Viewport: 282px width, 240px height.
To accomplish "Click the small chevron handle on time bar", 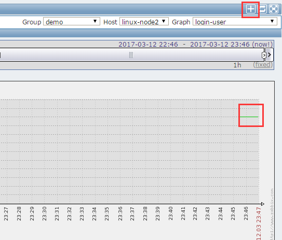I will click(264, 55).
